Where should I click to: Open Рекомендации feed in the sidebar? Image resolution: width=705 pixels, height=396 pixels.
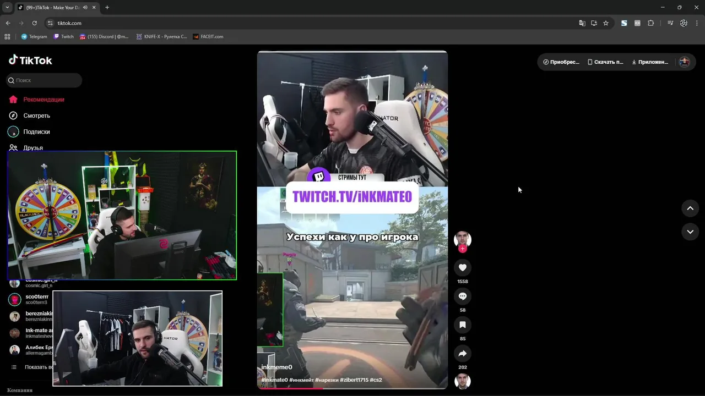(x=36, y=100)
